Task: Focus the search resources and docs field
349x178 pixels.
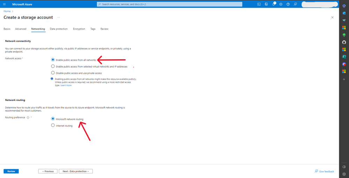Action: tap(169, 4)
